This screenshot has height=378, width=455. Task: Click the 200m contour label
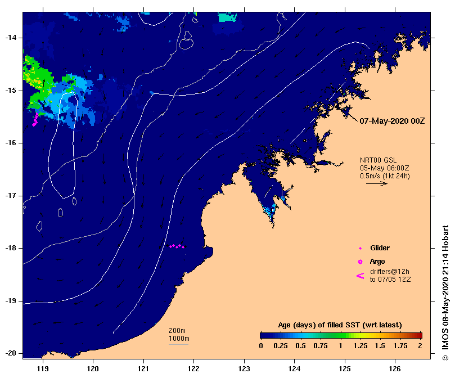[177, 331]
